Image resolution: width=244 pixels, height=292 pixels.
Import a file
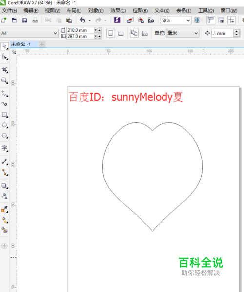pos(130,20)
